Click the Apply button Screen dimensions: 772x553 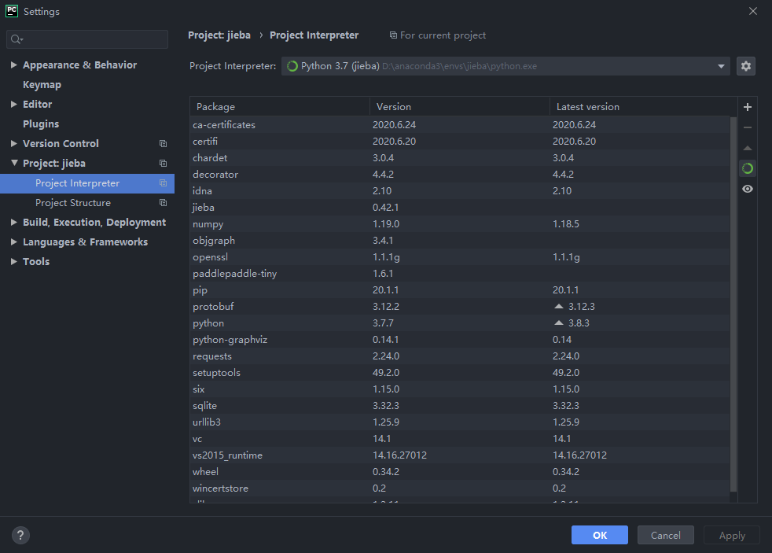[x=732, y=535]
